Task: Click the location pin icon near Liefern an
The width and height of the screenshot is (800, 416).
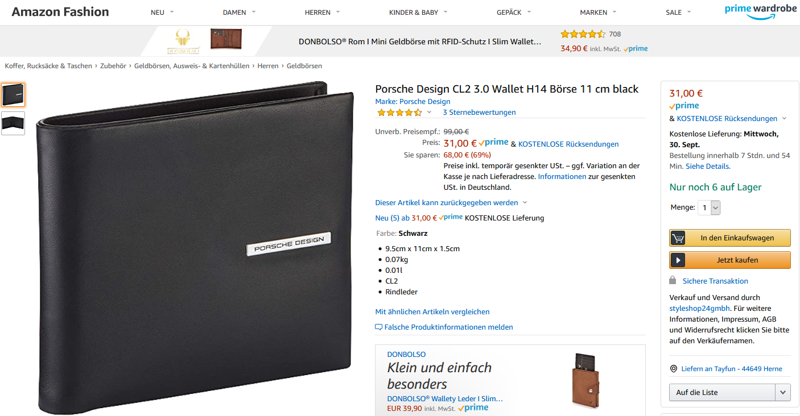Action: click(674, 369)
